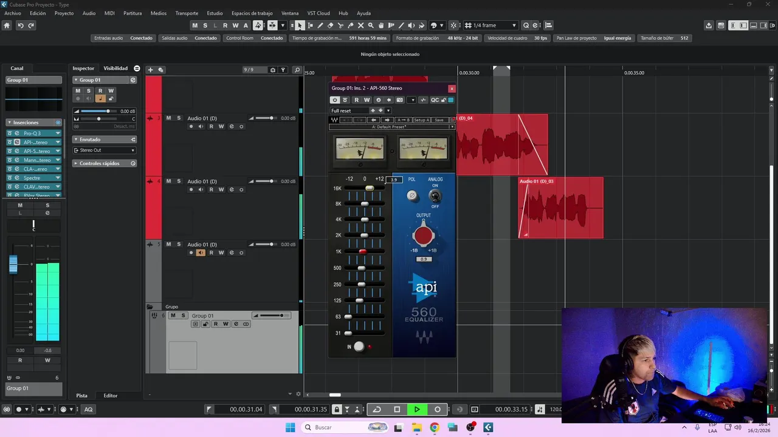The width and height of the screenshot is (778, 437).
Task: Click the Save button in Waves bar
Action: pyautogui.click(x=439, y=120)
